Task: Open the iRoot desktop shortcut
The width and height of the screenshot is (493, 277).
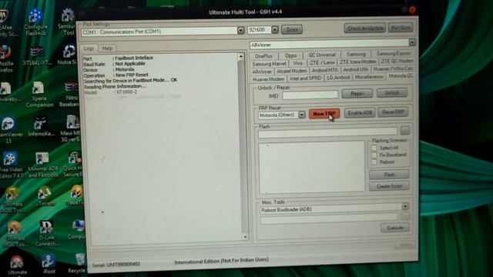Action: point(49,265)
